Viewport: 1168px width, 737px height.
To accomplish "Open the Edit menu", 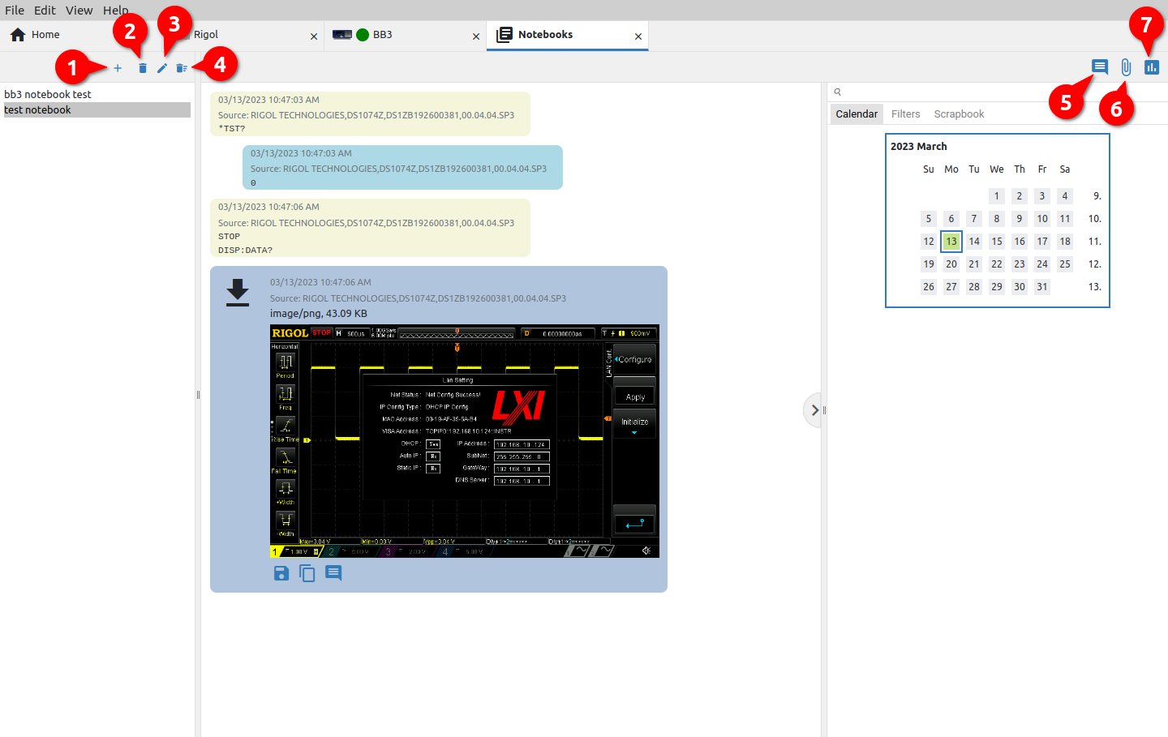I will pyautogui.click(x=45, y=11).
